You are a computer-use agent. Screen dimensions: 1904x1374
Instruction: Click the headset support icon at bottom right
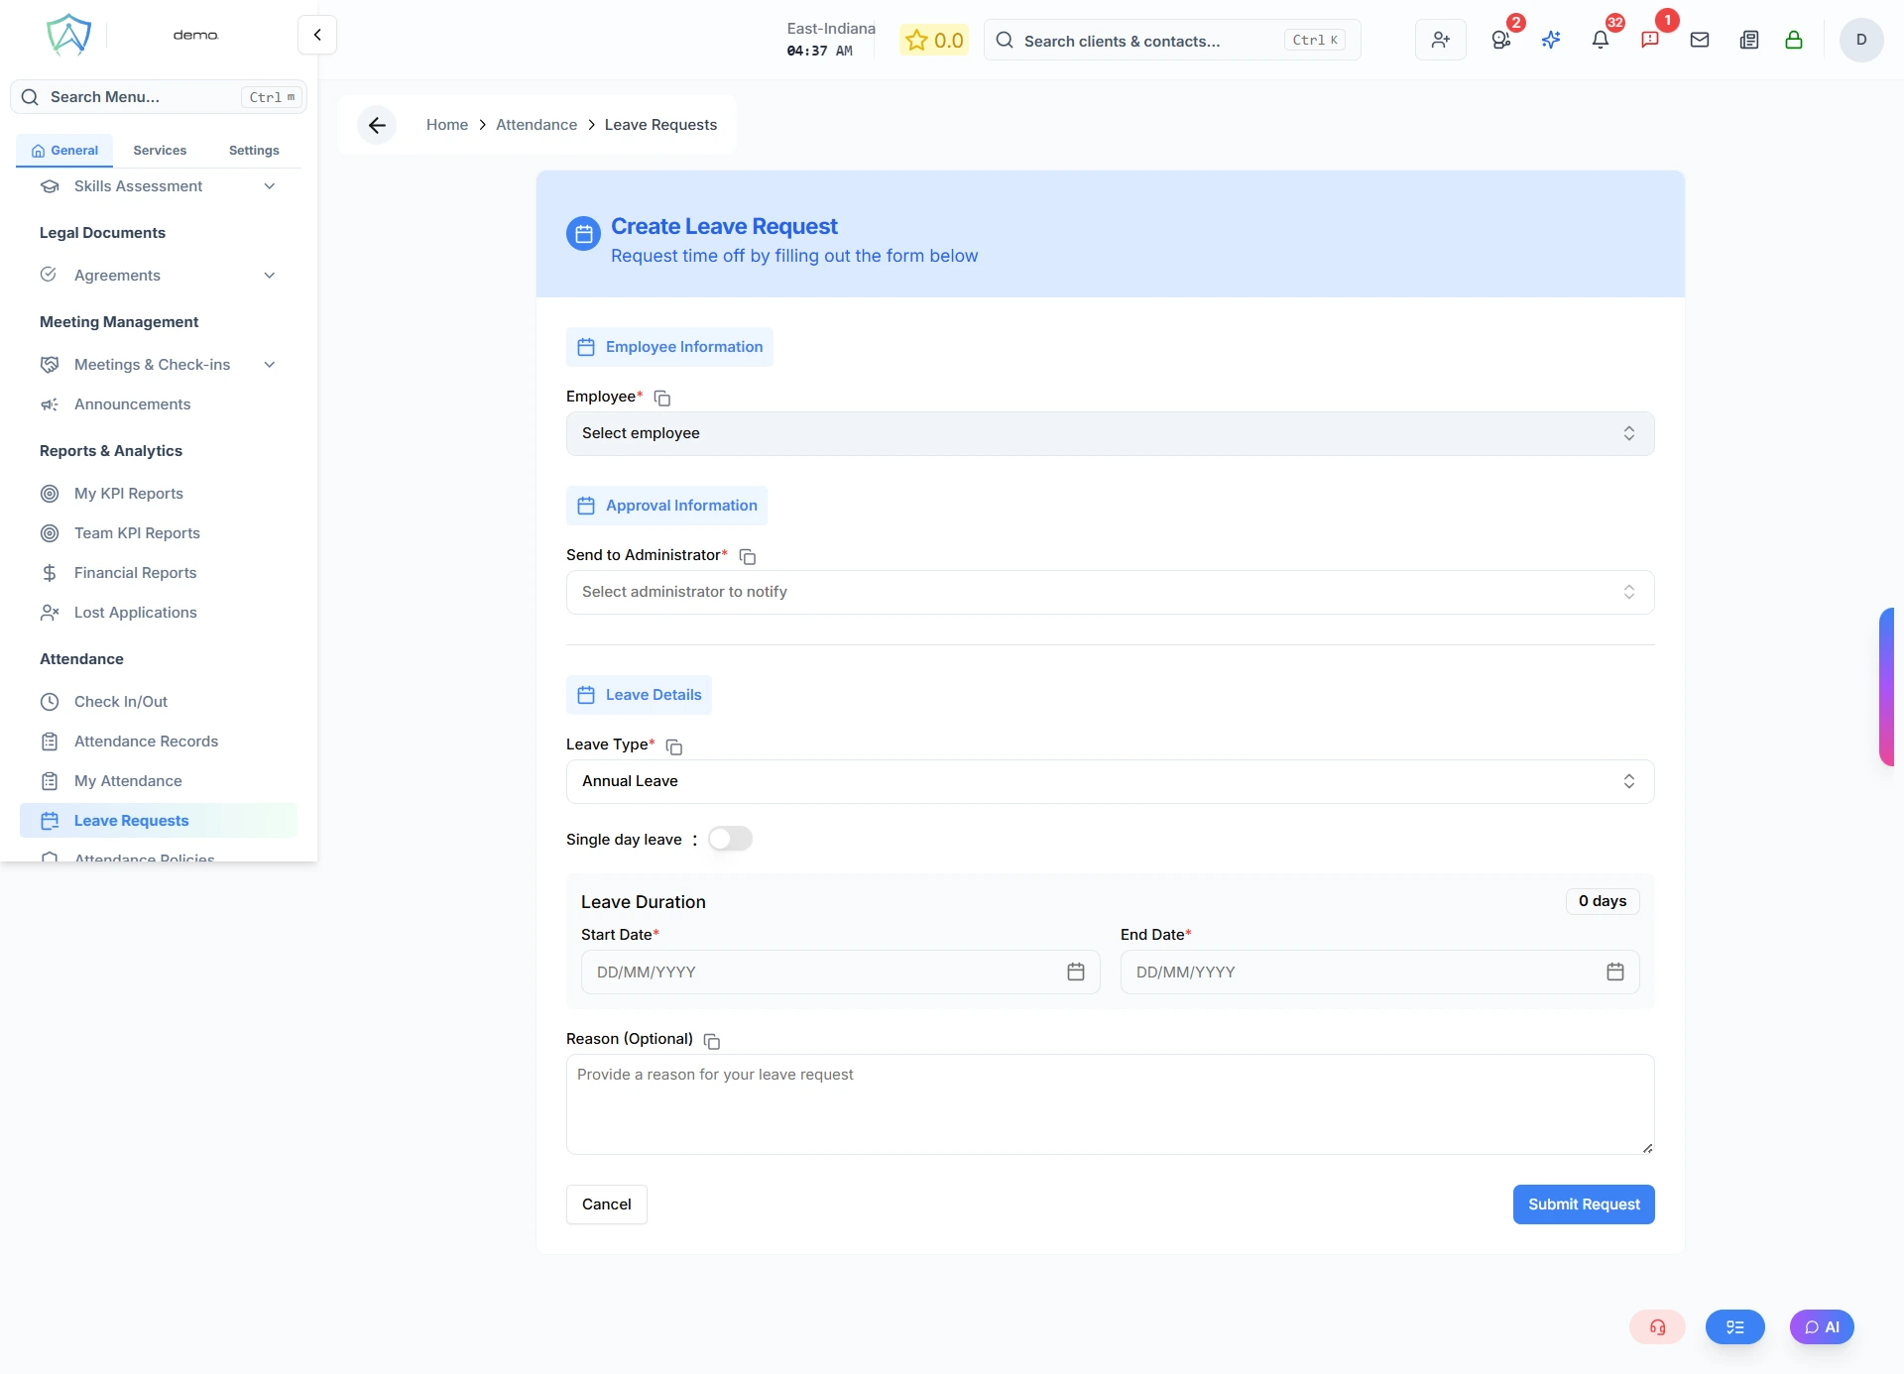point(1656,1326)
